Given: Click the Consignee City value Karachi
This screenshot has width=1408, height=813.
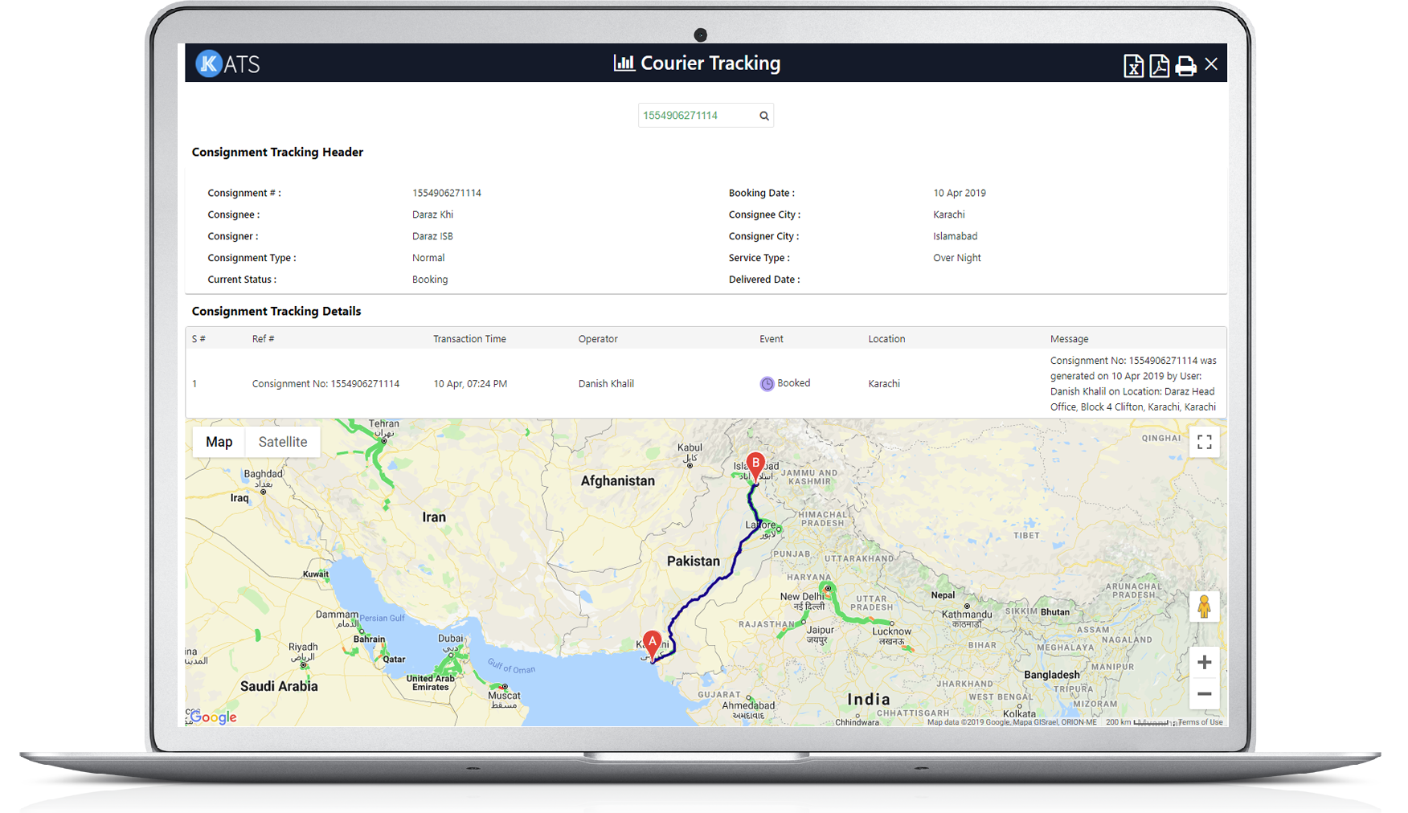Looking at the screenshot, I should pyautogui.click(x=949, y=214).
